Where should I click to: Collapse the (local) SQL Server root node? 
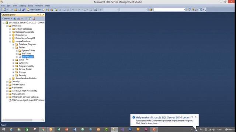[x=4, y=23]
